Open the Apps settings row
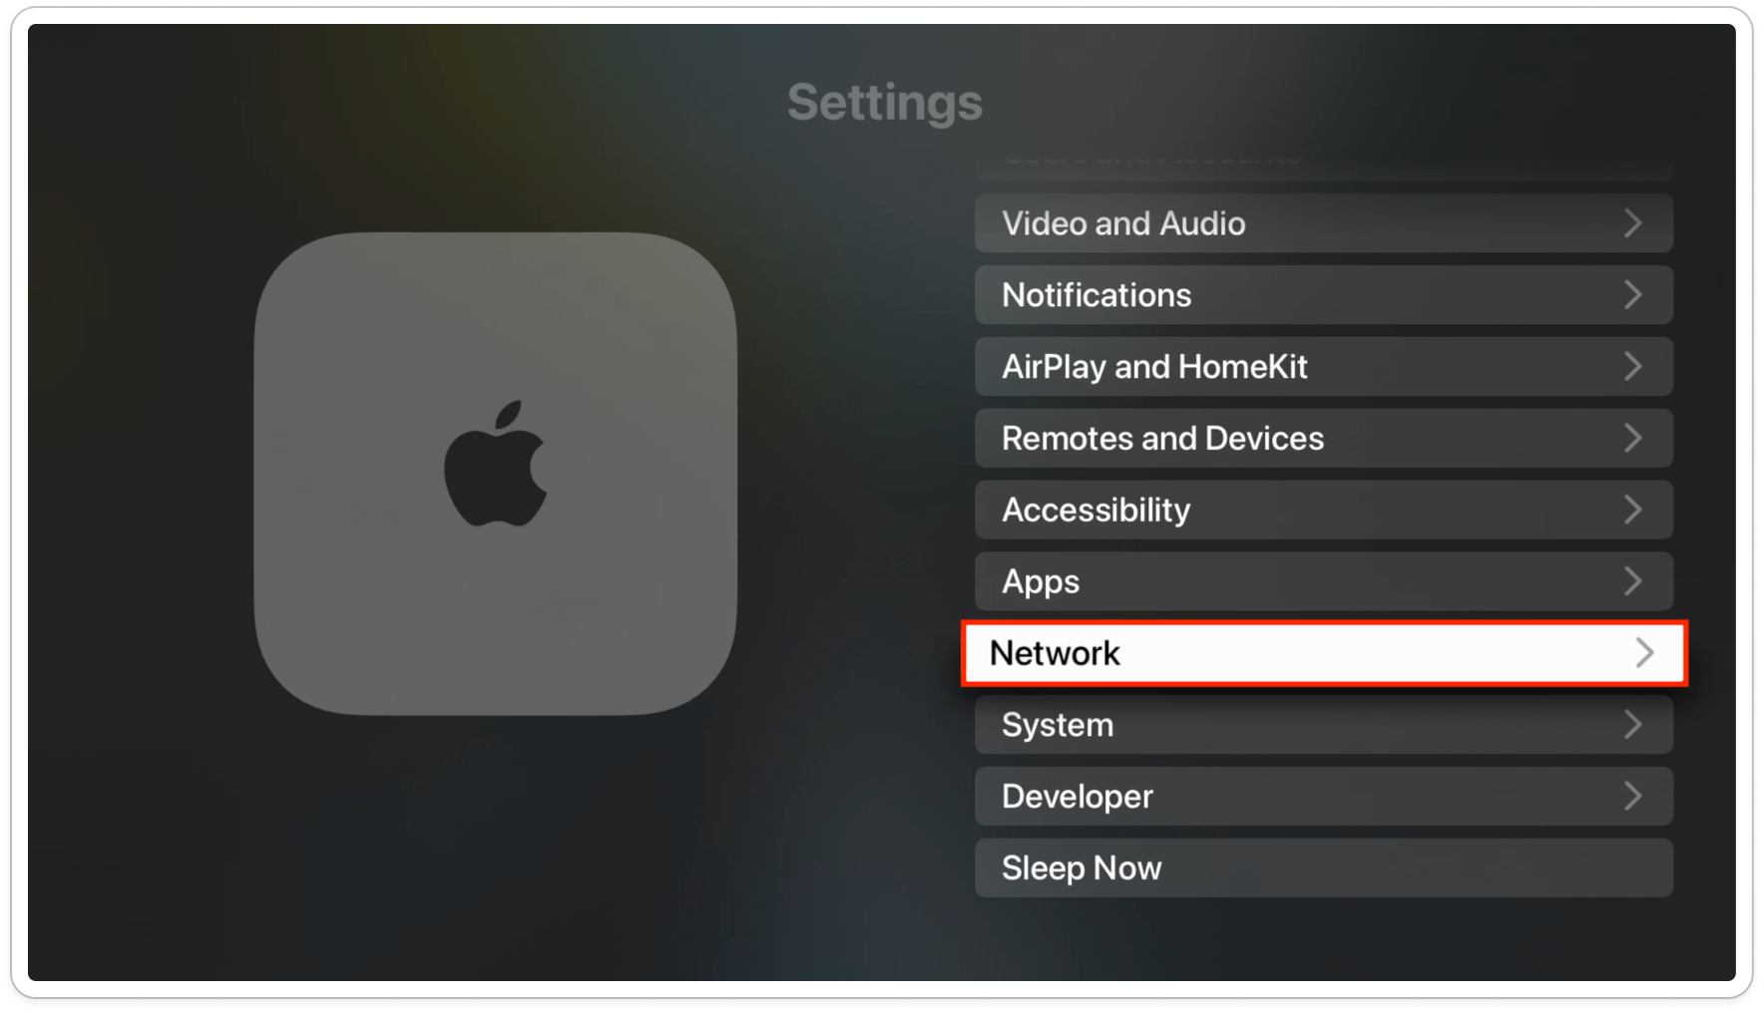The image size is (1764, 1013). (x=1324, y=581)
